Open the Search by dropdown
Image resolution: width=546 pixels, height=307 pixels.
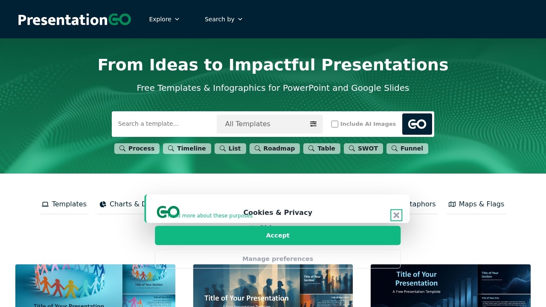(223, 19)
